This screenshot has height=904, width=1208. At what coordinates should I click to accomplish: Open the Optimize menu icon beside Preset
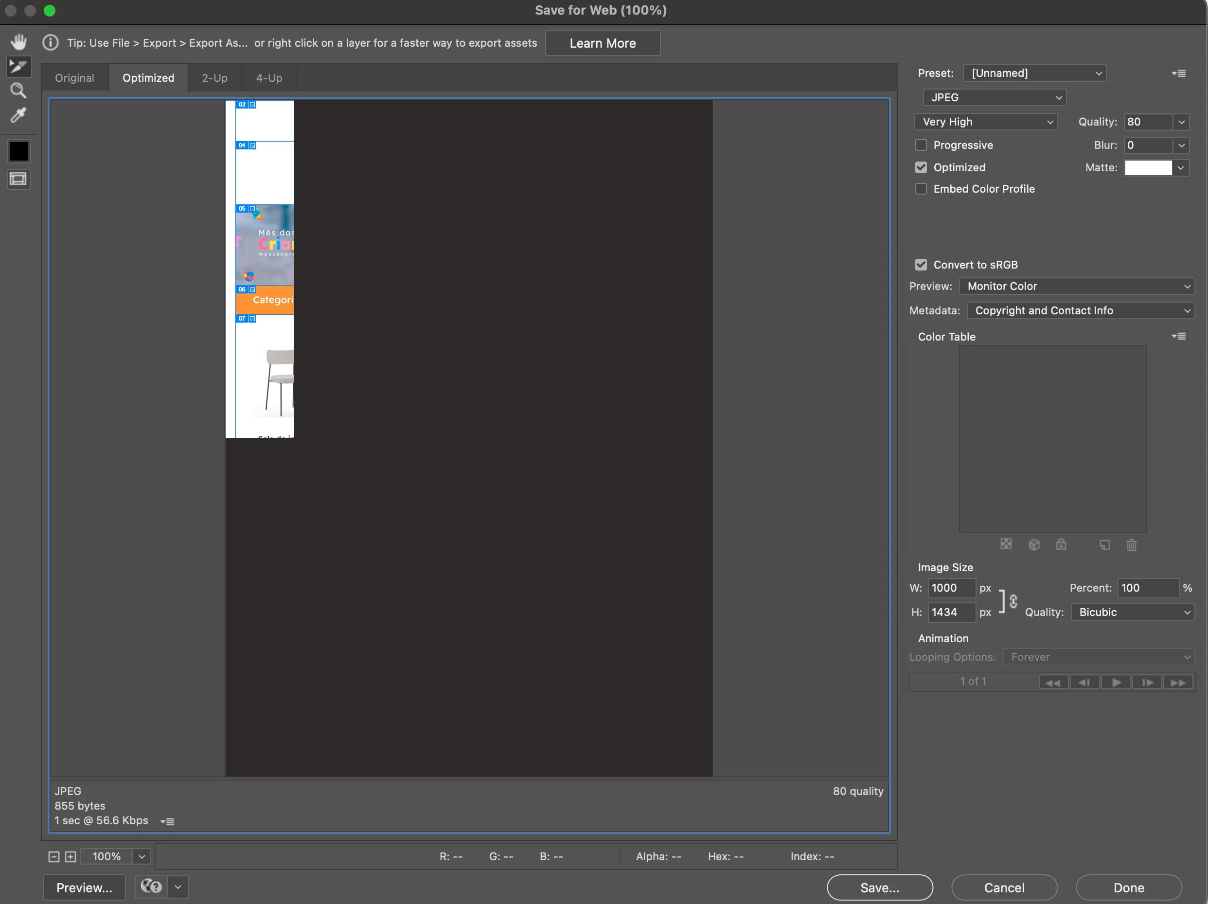[1178, 73]
